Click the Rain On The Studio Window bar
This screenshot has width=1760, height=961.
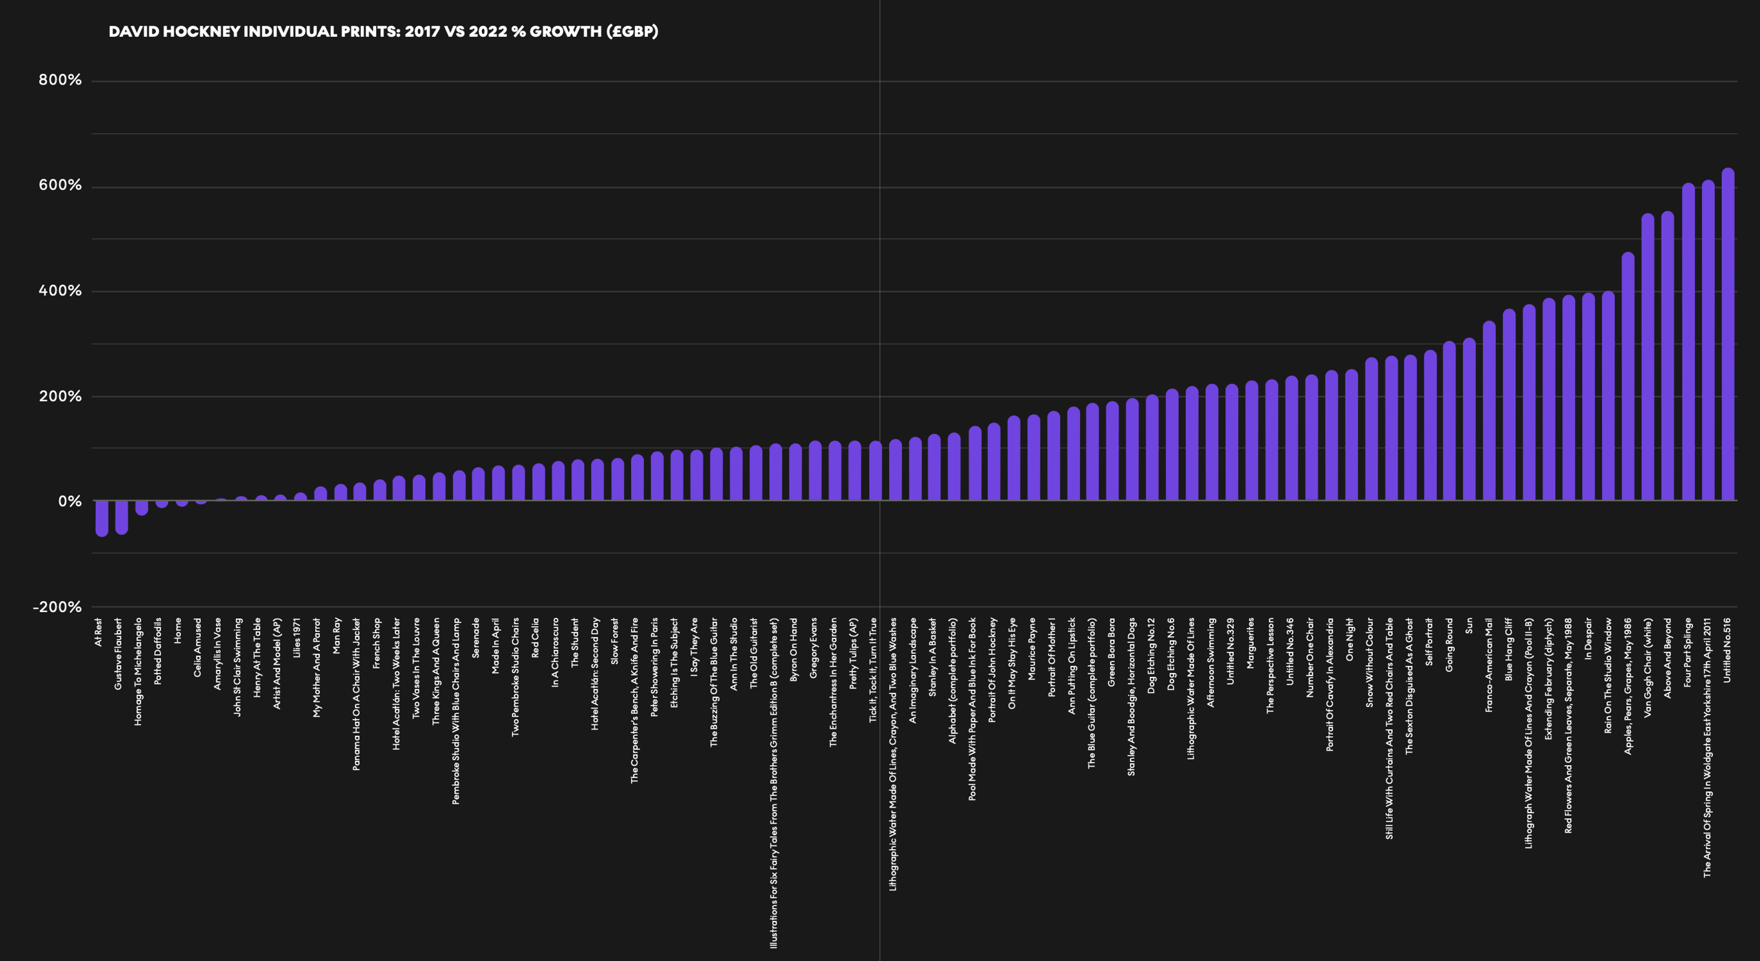[1608, 396]
